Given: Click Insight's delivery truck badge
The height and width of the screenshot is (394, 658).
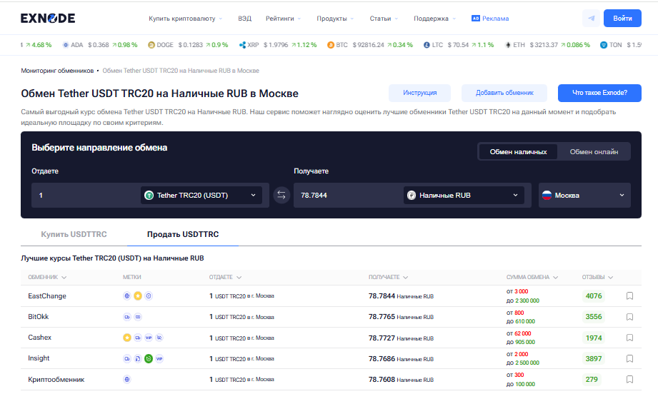Looking at the screenshot, I should click(126, 358).
